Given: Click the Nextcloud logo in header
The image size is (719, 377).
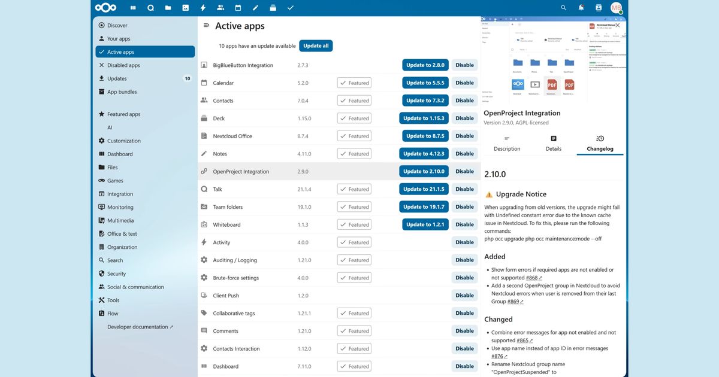Looking at the screenshot, I should 105,8.
